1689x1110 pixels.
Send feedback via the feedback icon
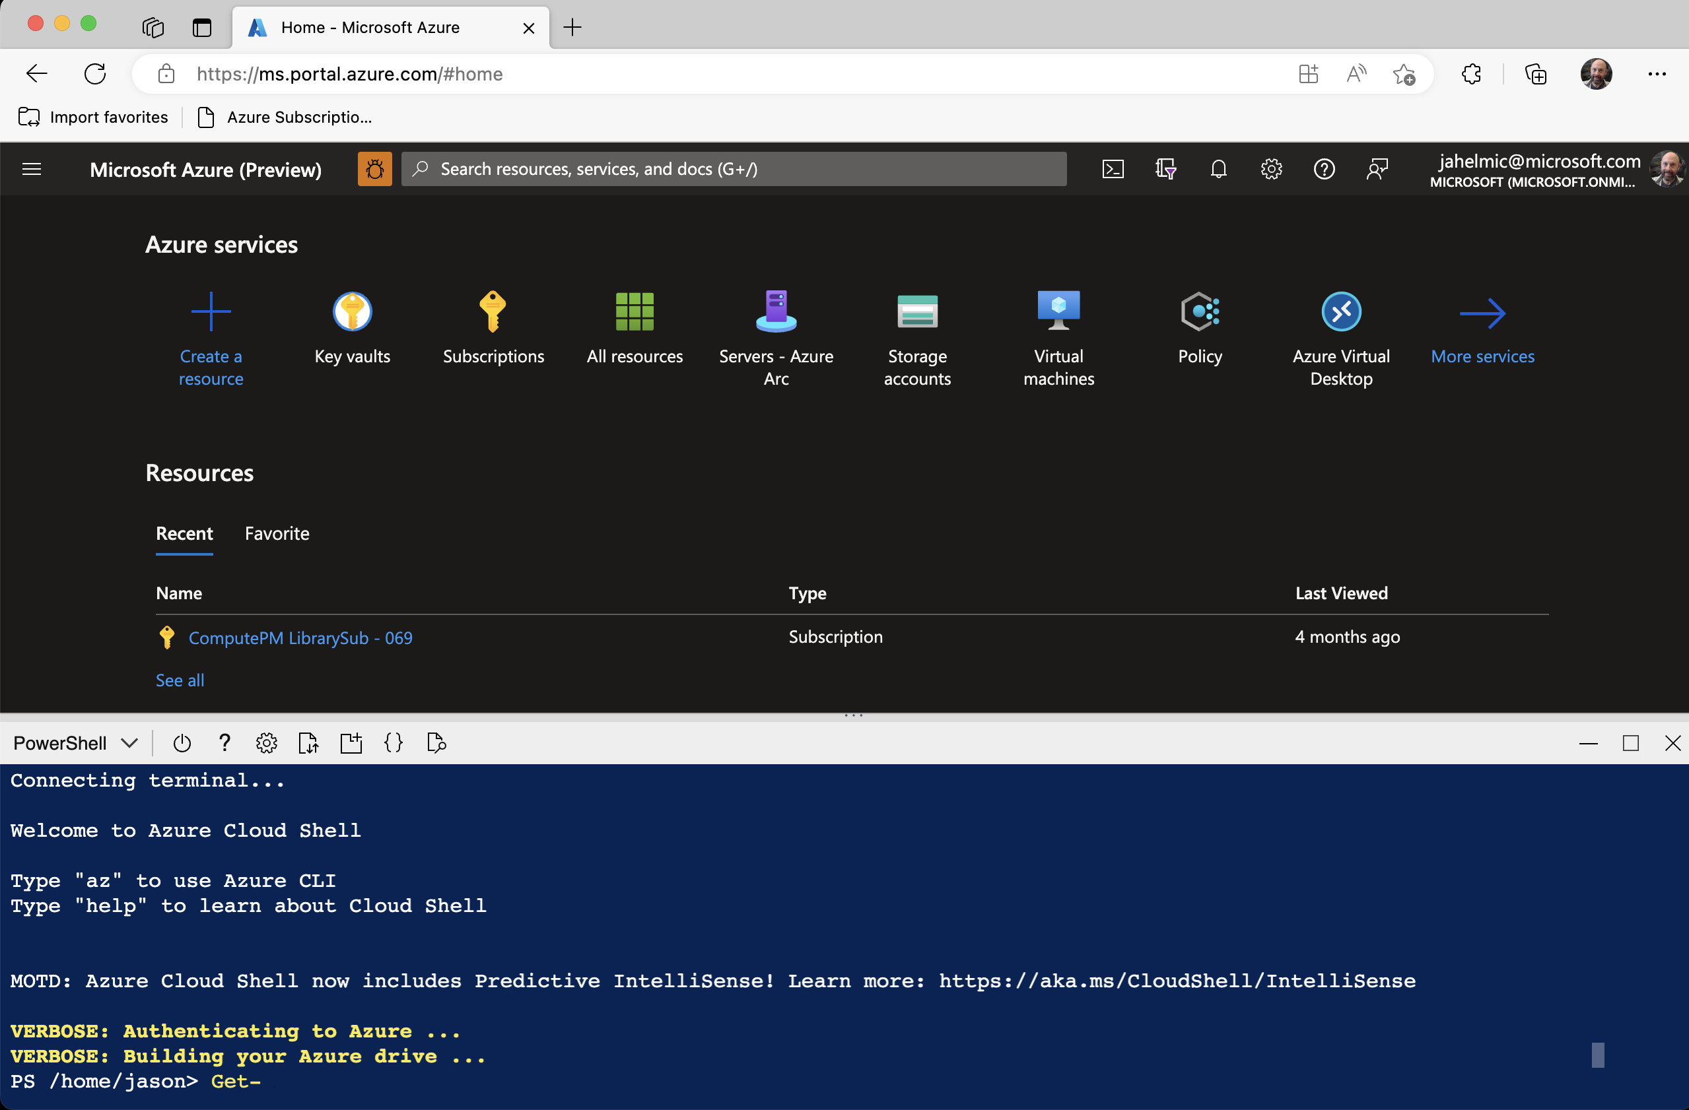(1377, 169)
